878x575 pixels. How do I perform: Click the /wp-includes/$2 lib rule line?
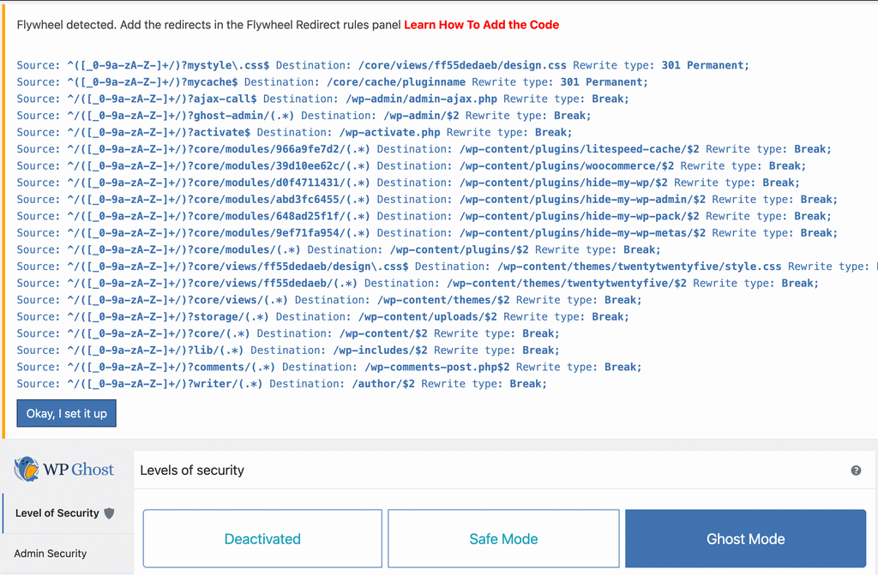pyautogui.click(x=288, y=350)
